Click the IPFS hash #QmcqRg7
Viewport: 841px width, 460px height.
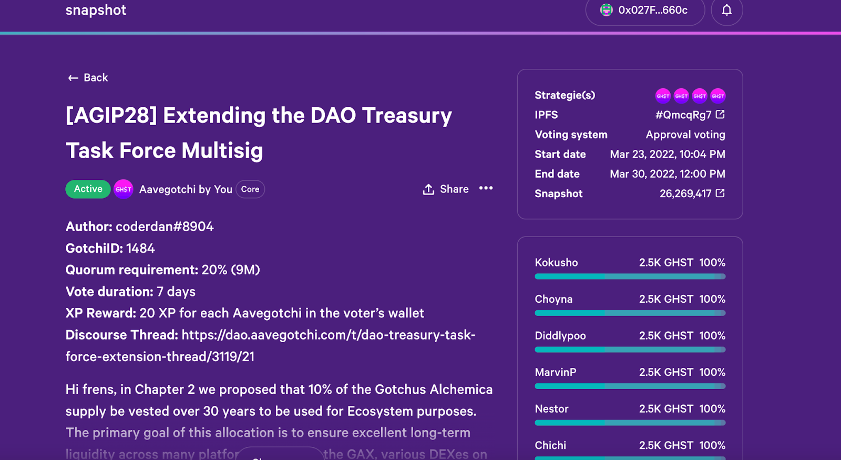coord(683,115)
